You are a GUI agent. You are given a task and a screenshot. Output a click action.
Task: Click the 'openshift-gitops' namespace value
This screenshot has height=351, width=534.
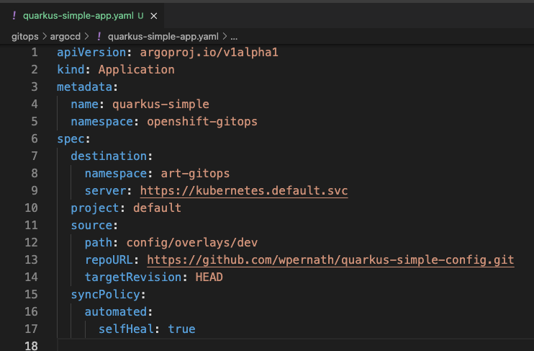[202, 122]
